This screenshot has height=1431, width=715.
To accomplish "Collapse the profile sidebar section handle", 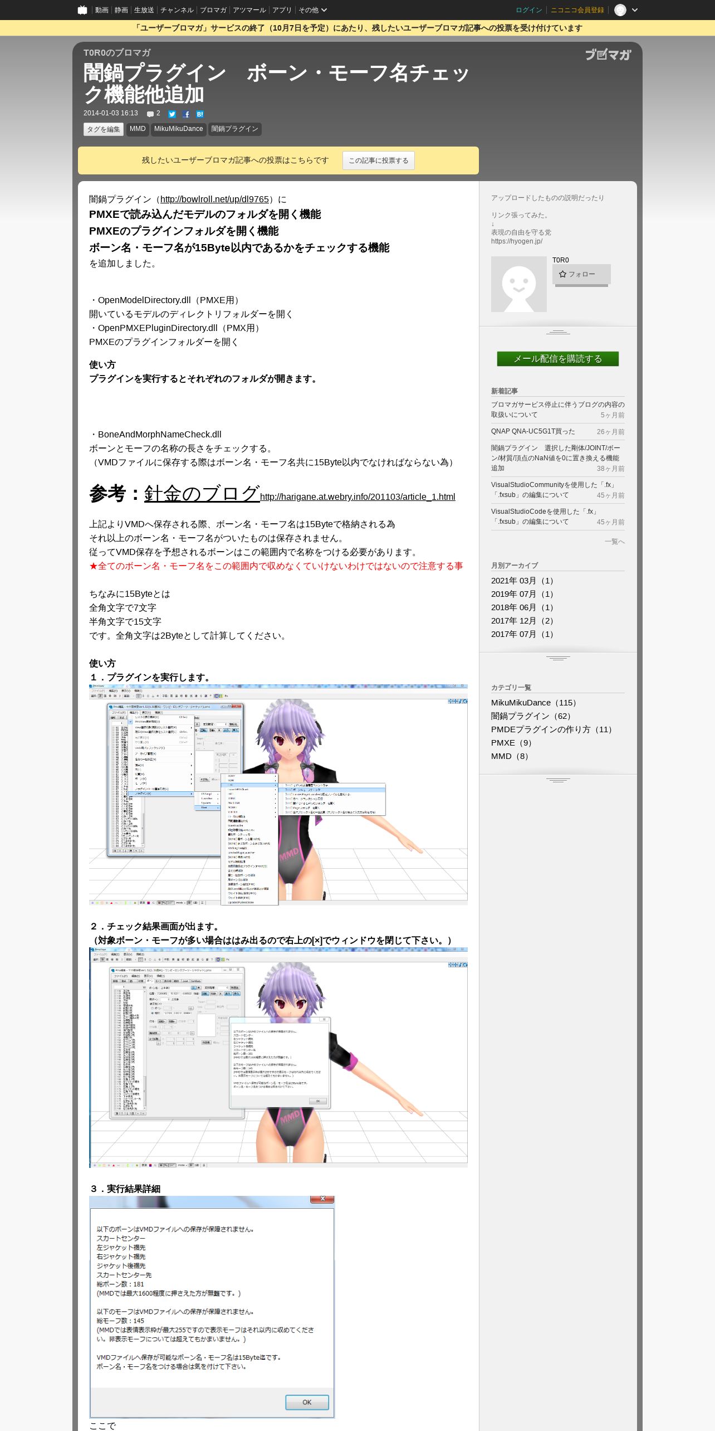I will tap(558, 332).
